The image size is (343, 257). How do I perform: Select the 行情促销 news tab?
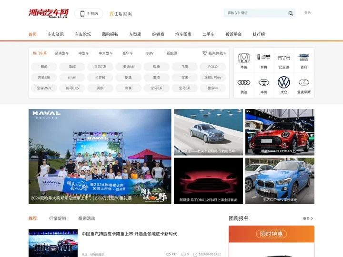[58, 218]
